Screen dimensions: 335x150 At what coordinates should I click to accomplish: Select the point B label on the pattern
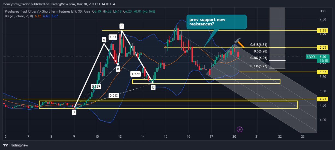click(118, 69)
